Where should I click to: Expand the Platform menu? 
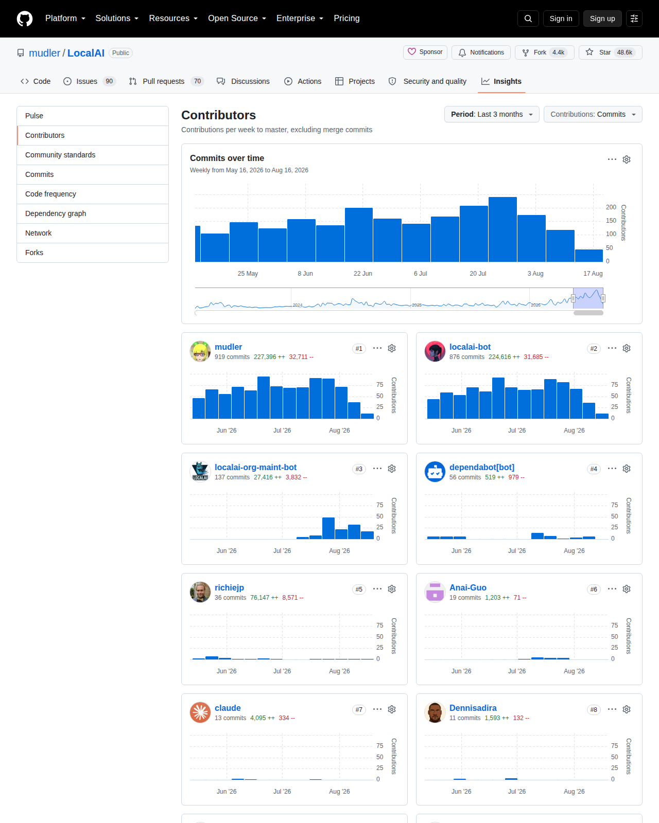pyautogui.click(x=65, y=19)
